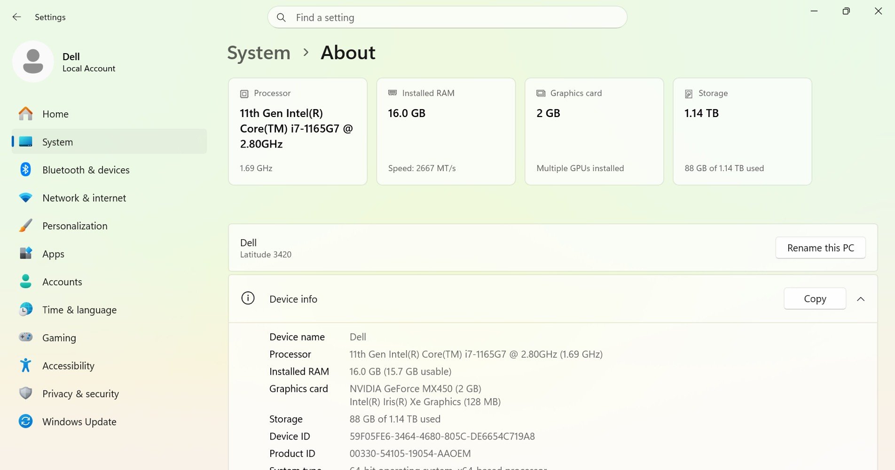Go to Network & internet settings
The height and width of the screenshot is (470, 895).
(109, 198)
